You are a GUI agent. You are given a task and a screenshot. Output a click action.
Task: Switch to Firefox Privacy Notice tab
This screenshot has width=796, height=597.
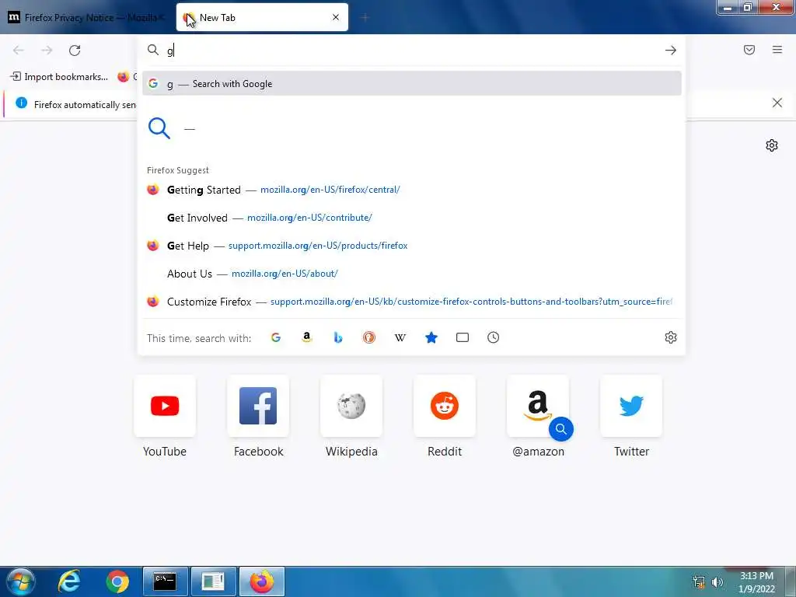87,17
